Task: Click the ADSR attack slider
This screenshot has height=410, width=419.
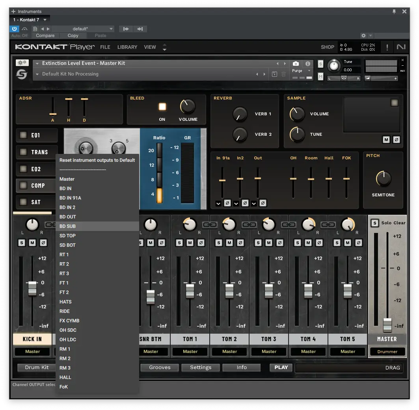Action: [53, 114]
